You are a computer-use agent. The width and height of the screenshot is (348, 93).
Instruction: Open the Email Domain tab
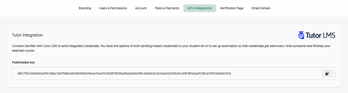click(261, 8)
